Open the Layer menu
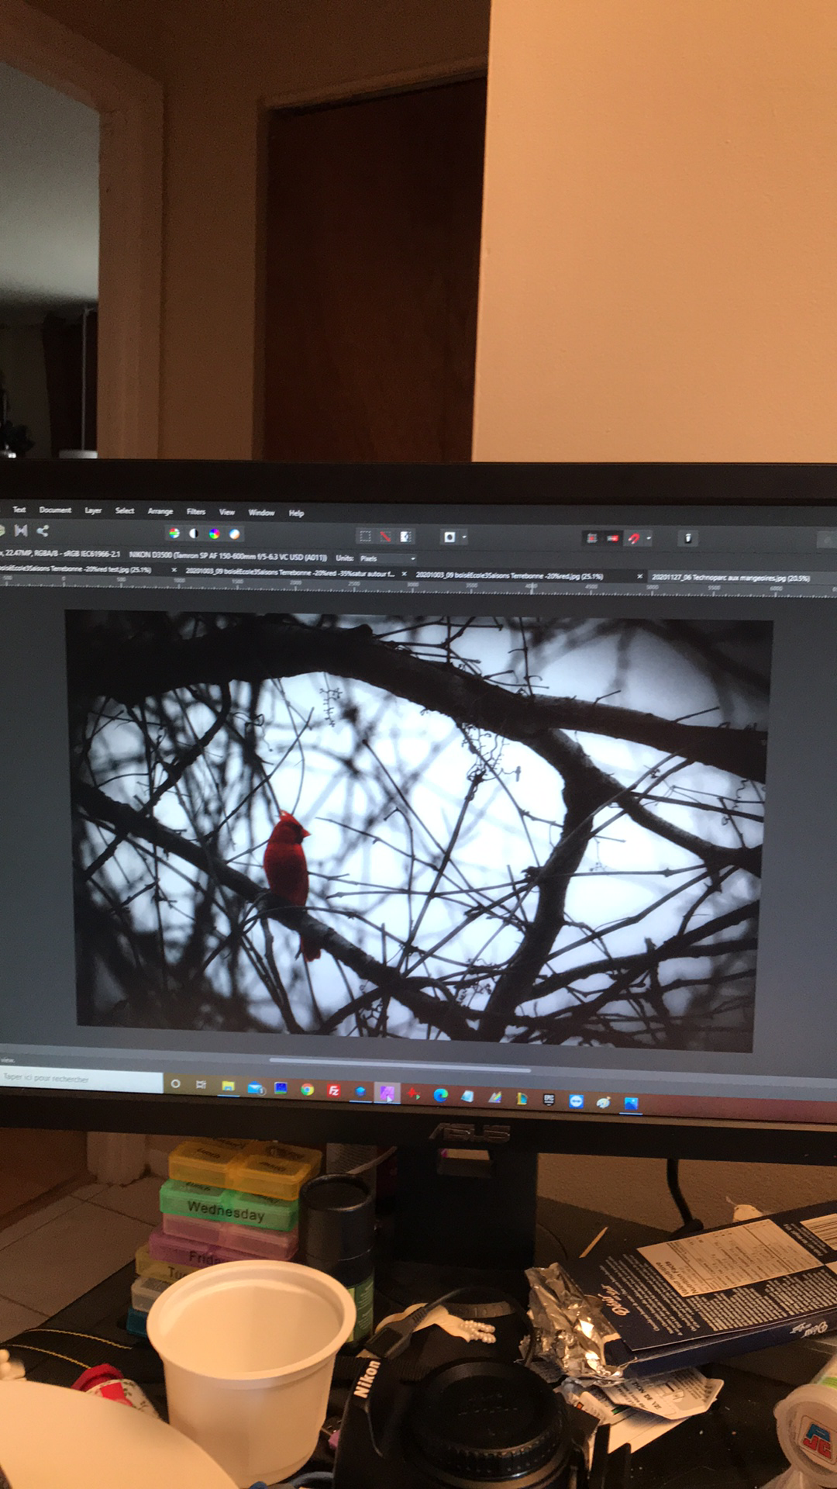The width and height of the screenshot is (837, 1489). click(x=93, y=510)
